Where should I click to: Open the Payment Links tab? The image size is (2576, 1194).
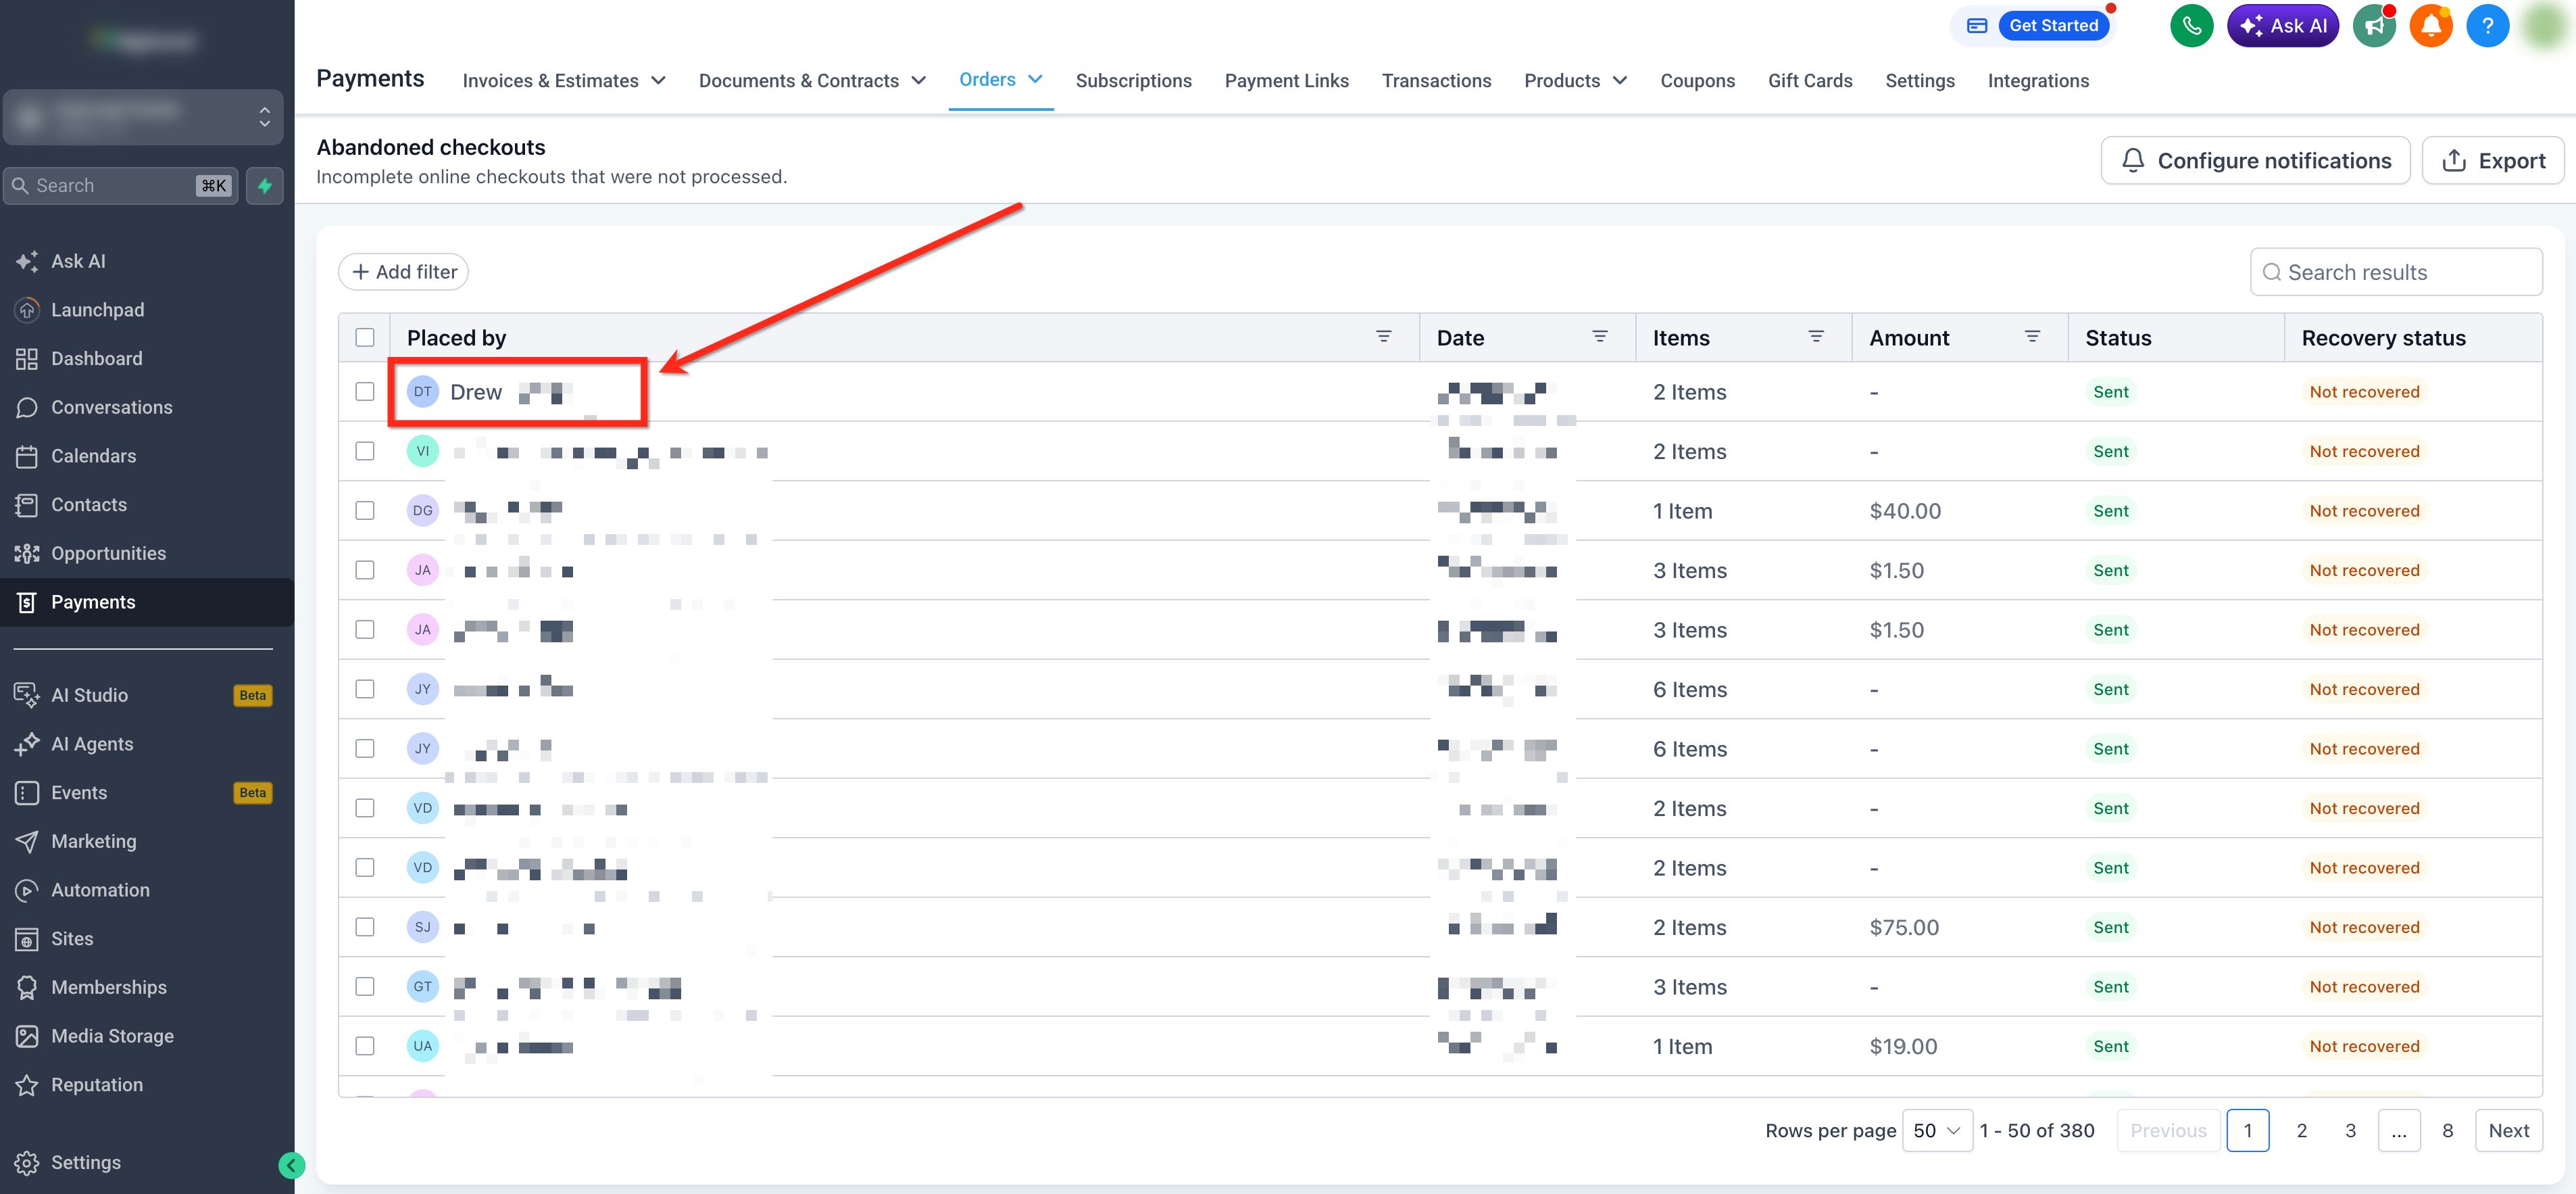(1286, 80)
